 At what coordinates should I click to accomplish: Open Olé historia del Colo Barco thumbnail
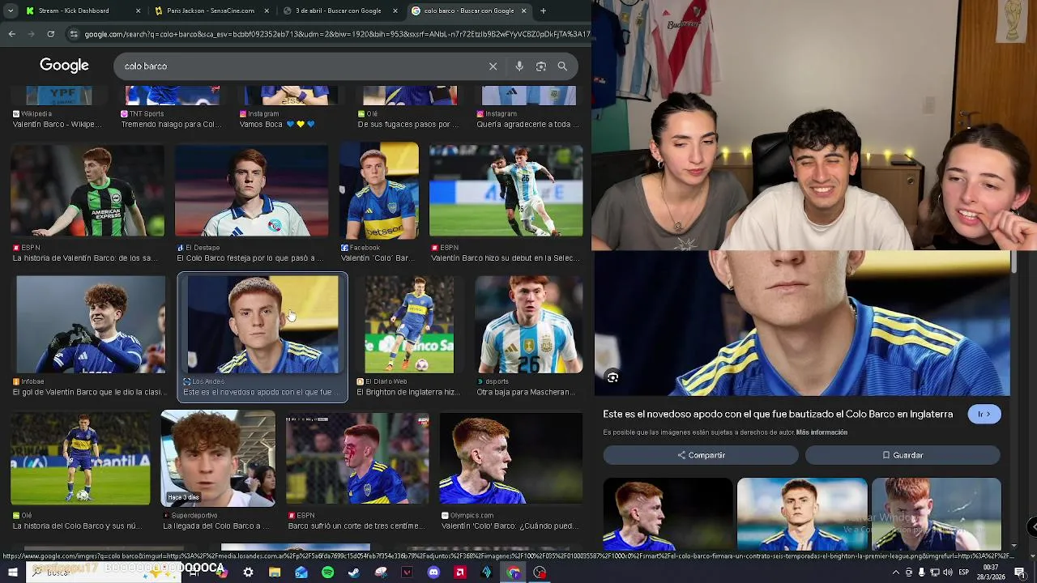(x=80, y=459)
